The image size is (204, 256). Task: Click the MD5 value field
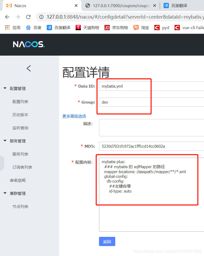point(151,146)
